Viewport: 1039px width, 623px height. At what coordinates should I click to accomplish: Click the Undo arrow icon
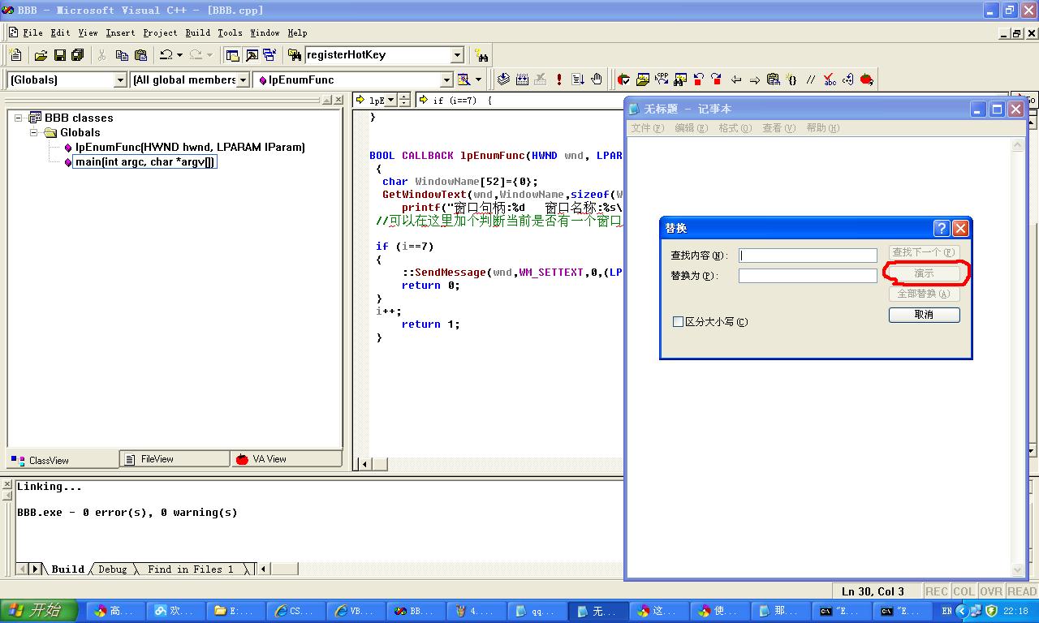[166, 55]
